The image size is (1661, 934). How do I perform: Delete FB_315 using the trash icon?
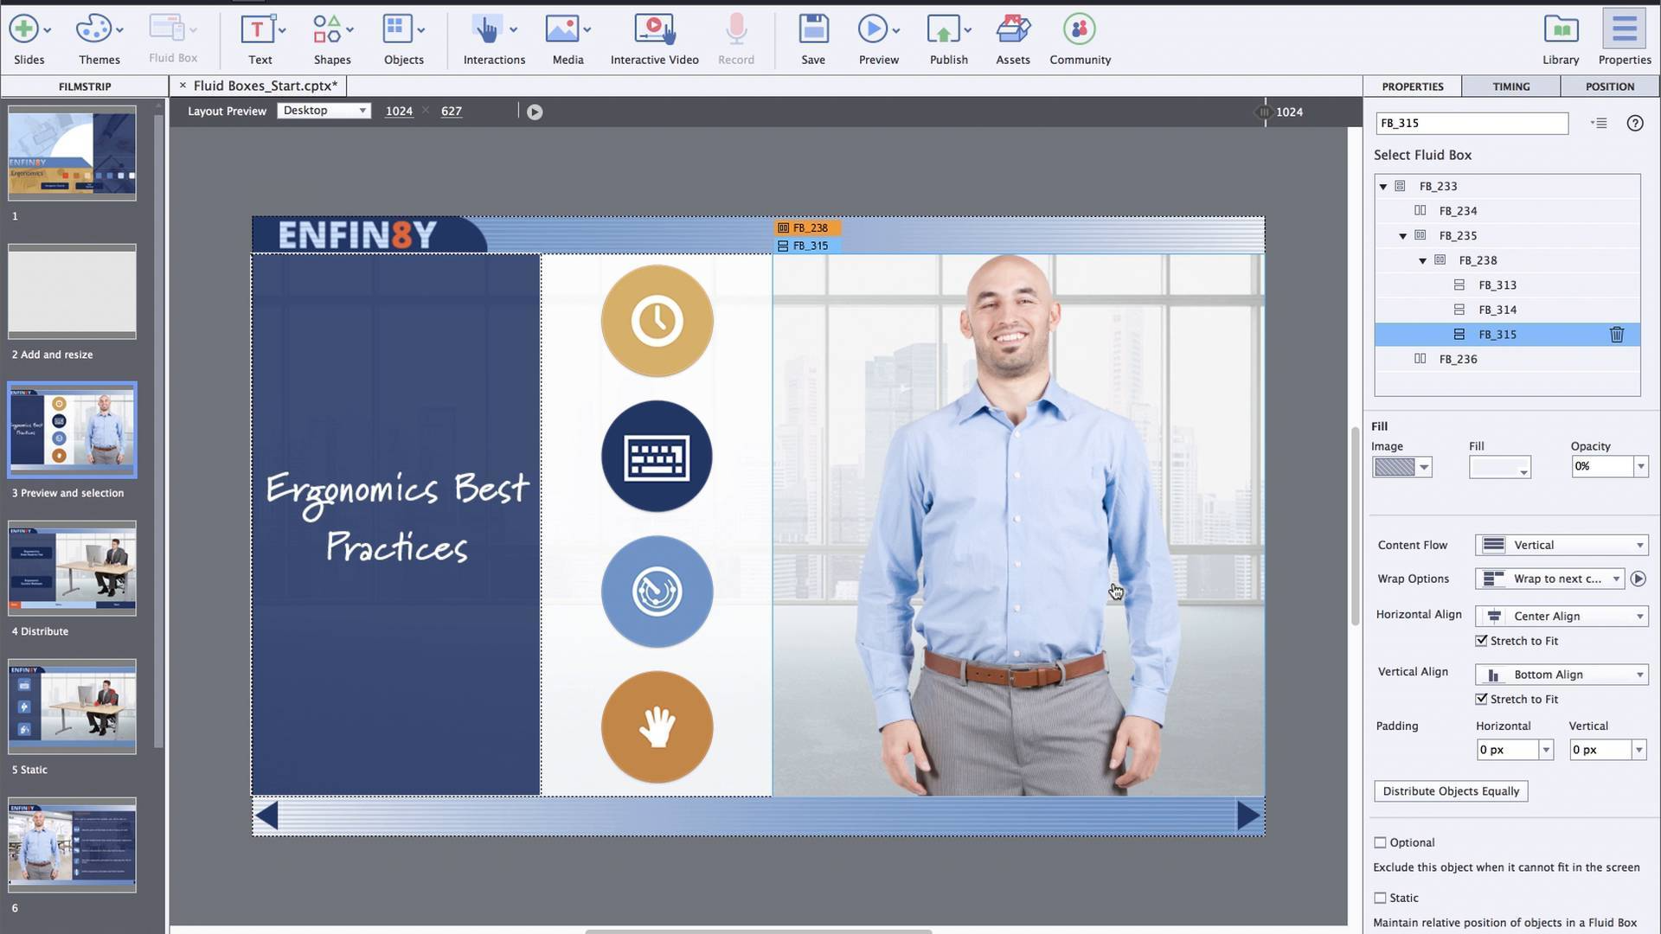coord(1617,334)
